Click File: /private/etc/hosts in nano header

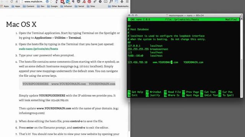(182, 19)
